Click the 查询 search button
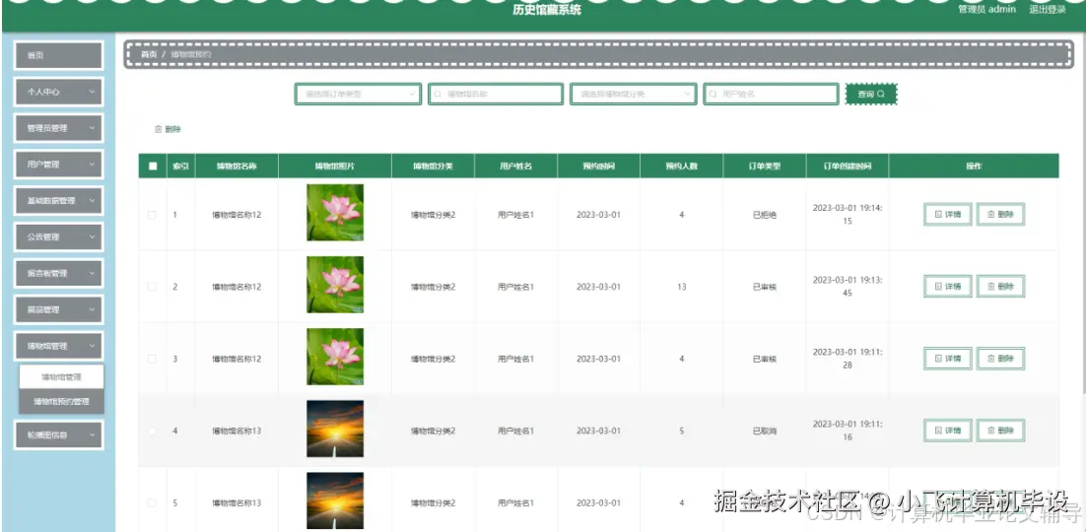Screen dimensions: 1086x532 (x=871, y=95)
